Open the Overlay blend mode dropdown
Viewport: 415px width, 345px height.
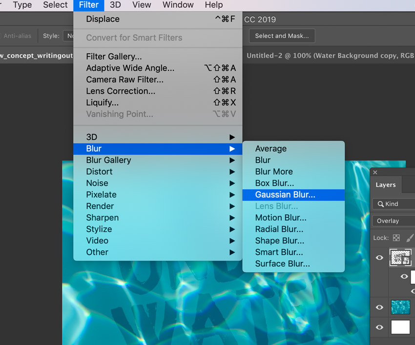pyautogui.click(x=394, y=221)
